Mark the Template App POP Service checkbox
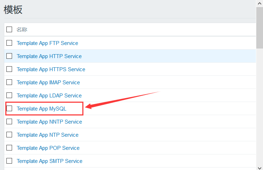 [x=9, y=148]
